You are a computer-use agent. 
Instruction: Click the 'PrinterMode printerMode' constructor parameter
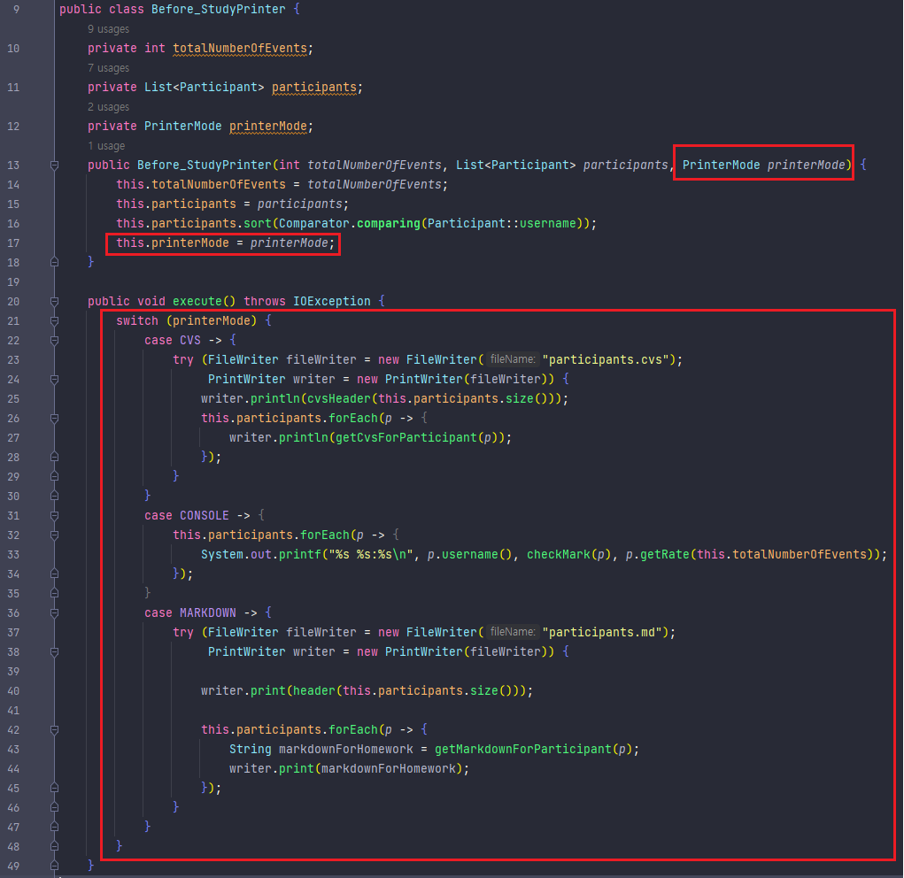pos(764,165)
